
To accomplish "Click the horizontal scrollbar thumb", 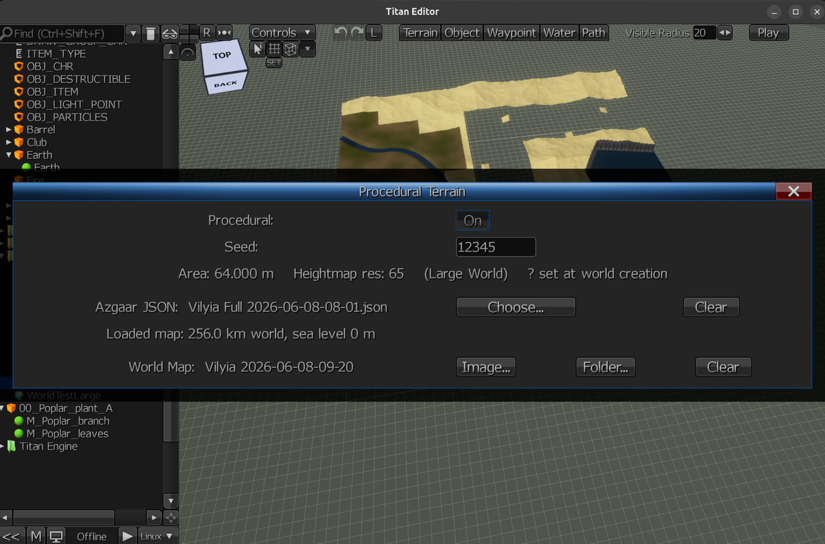I will pyautogui.click(x=64, y=518).
